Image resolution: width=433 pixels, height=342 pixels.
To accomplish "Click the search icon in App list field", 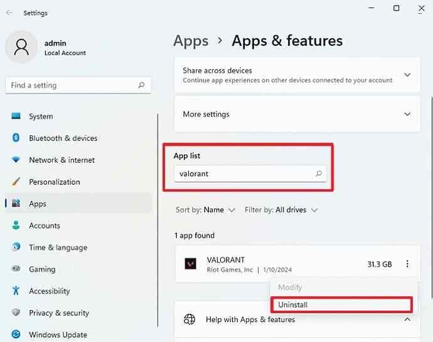I will [x=319, y=174].
